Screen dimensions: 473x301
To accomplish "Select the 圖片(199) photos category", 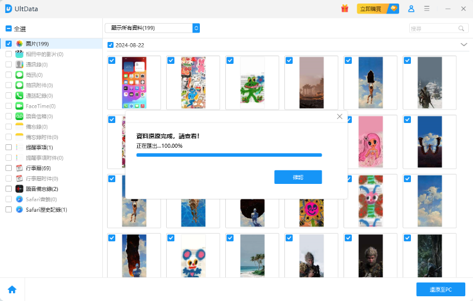I will click(37, 44).
